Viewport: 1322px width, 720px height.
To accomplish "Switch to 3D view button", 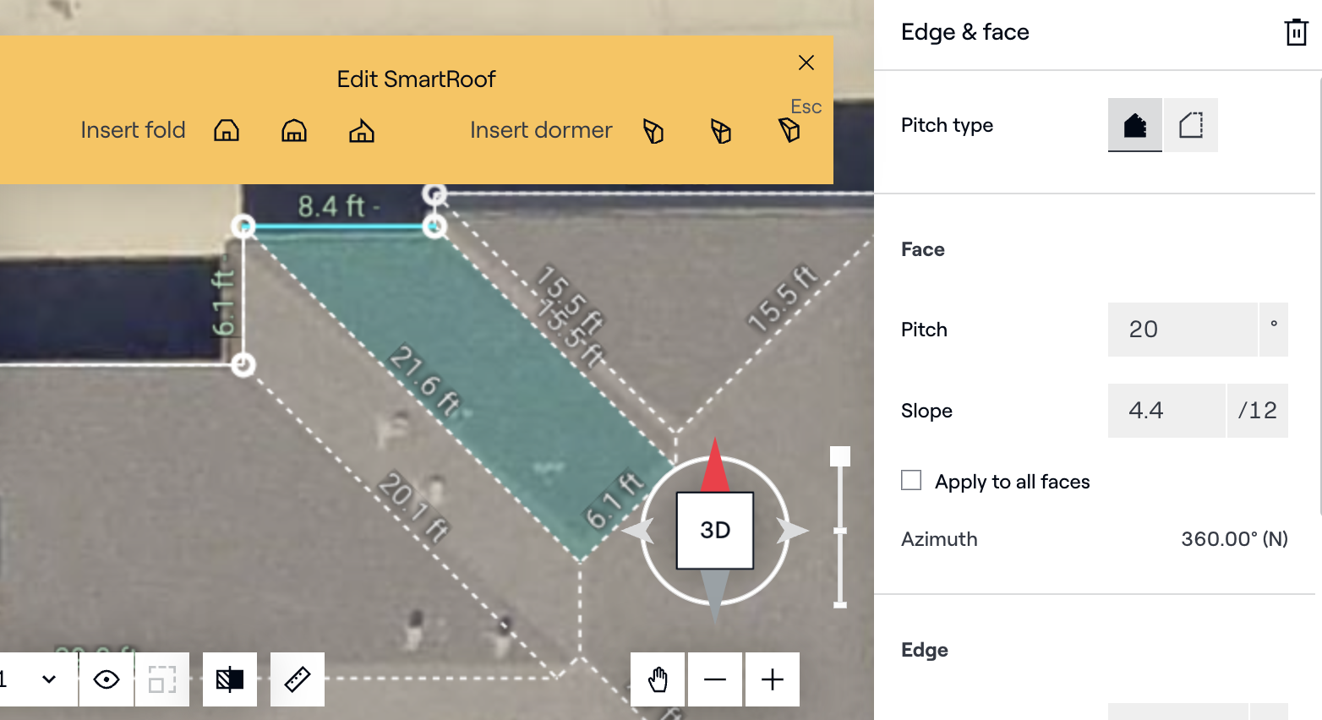I will click(x=715, y=530).
